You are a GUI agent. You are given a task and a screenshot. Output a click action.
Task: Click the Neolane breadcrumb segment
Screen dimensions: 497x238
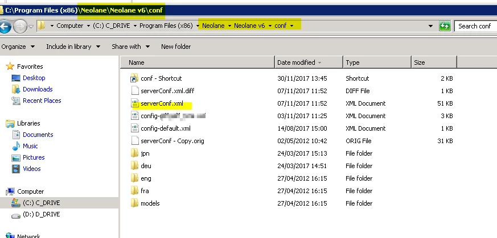(x=213, y=26)
